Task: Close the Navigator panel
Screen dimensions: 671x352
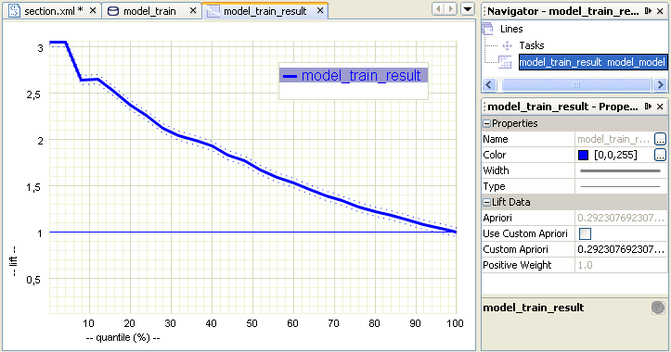Action: coord(660,11)
